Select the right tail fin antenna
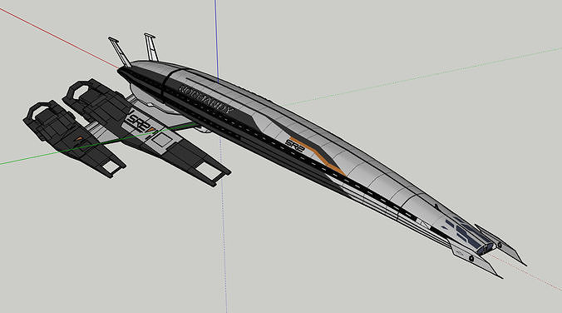Screen dimensions: 562x313 coord(151,47)
